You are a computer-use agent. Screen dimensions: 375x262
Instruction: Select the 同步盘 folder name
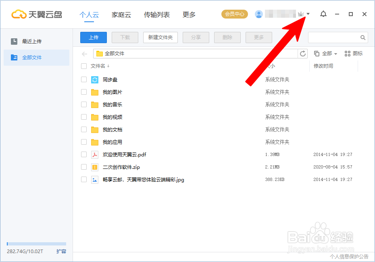110,79
